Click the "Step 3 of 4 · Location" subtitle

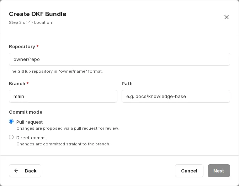click(30, 22)
